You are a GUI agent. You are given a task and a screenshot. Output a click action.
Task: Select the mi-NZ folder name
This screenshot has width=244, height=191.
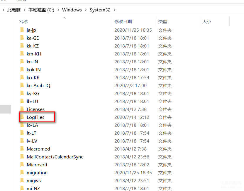click(x=33, y=189)
